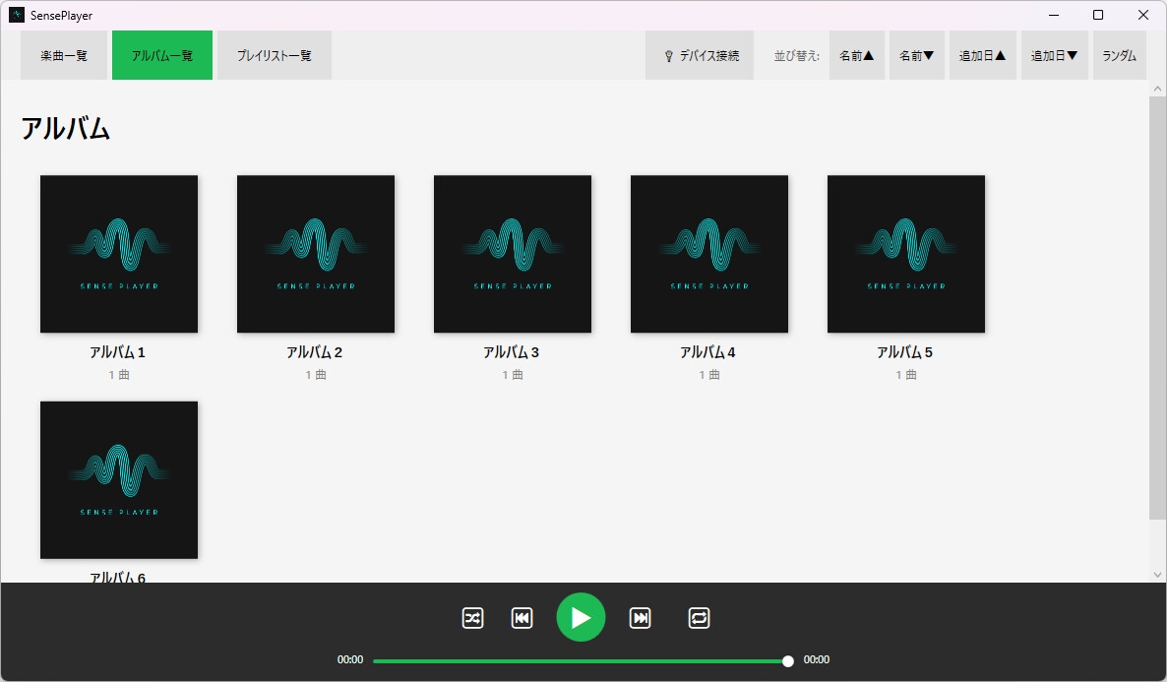The image size is (1167, 682).
Task: Enable ascending date sort 追加日▲
Action: pyautogui.click(x=981, y=55)
